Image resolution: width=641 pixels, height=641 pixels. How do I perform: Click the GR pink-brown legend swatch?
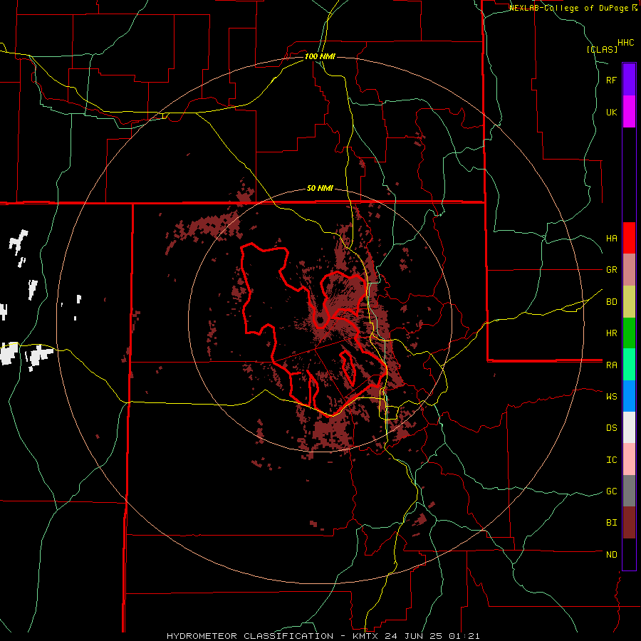pos(629,269)
